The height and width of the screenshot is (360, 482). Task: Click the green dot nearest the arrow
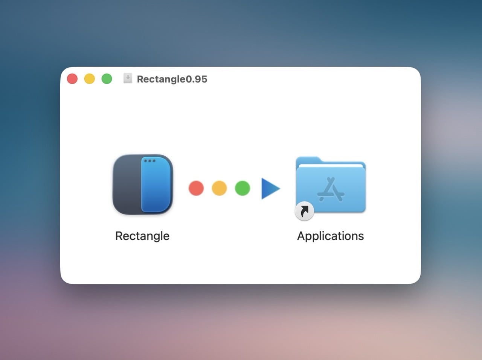point(243,188)
